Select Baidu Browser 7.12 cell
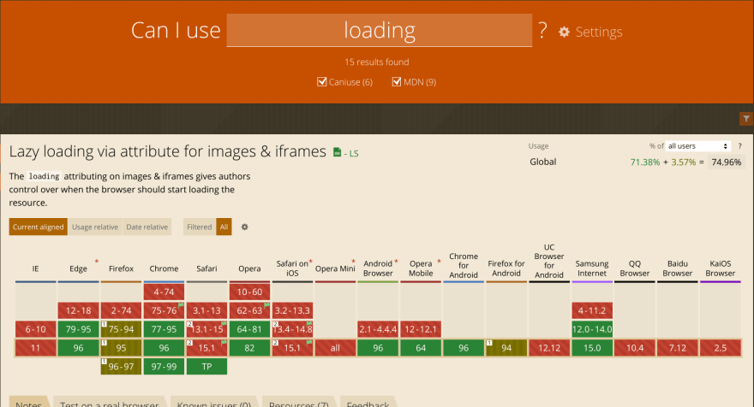The height and width of the screenshot is (407, 754). click(678, 348)
